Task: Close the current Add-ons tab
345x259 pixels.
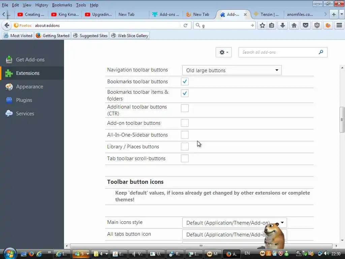Action: (245, 15)
